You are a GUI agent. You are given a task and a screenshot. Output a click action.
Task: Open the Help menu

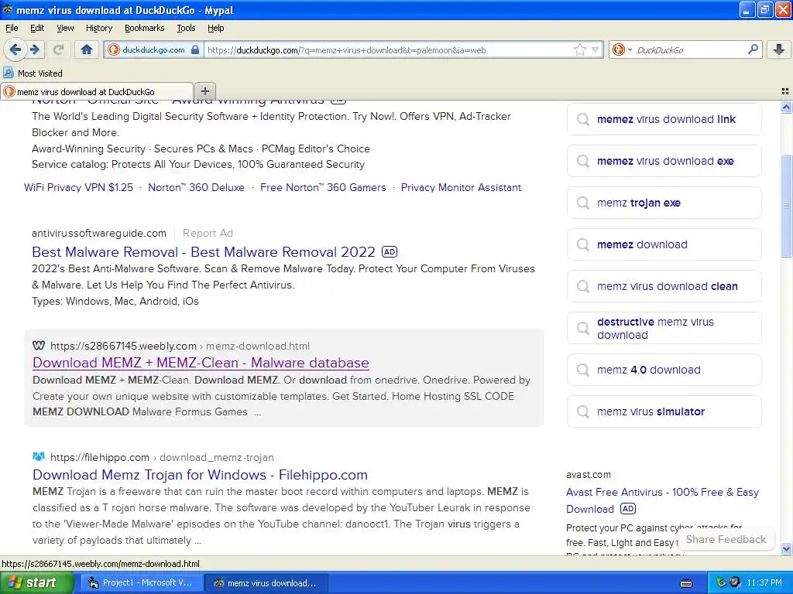215,28
